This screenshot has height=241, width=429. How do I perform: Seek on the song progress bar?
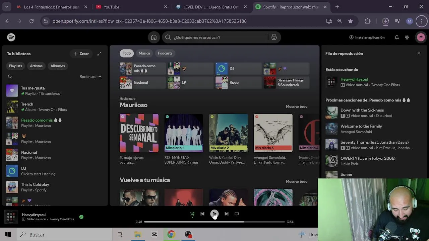[214, 222]
